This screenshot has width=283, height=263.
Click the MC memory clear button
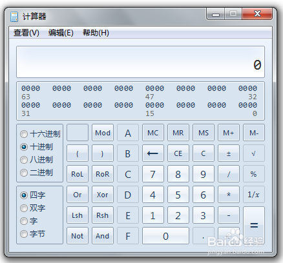[x=153, y=133]
